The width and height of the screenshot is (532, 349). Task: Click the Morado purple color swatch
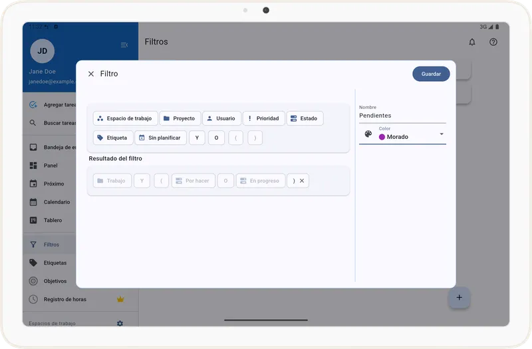(x=382, y=137)
